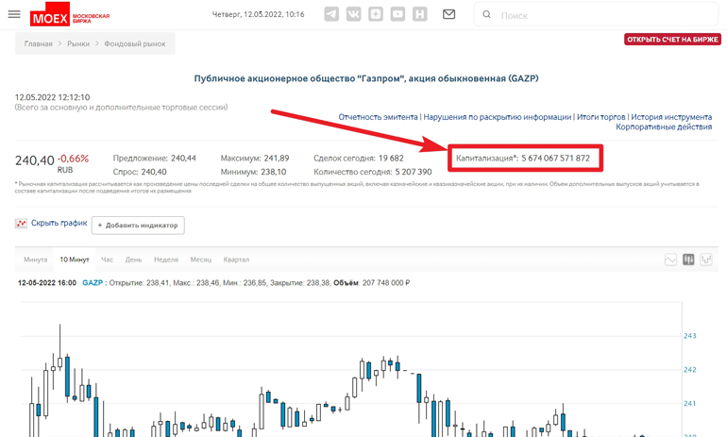Click the mail envelope icon
727x437 pixels.
tap(448, 14)
